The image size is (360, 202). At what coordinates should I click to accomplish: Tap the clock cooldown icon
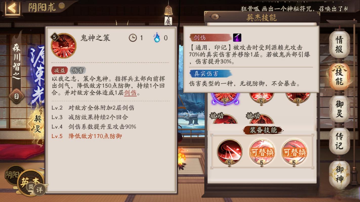(x=133, y=38)
